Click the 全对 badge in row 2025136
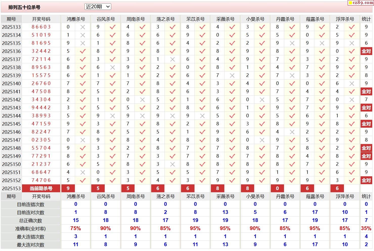 click(x=366, y=51)
